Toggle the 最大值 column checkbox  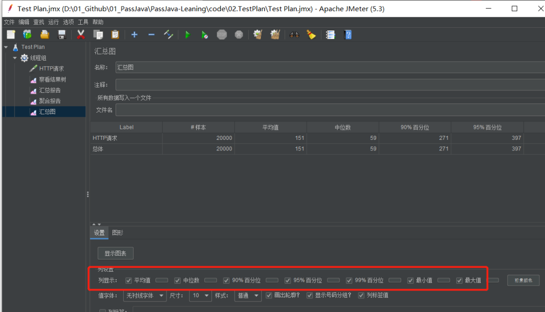tap(459, 280)
